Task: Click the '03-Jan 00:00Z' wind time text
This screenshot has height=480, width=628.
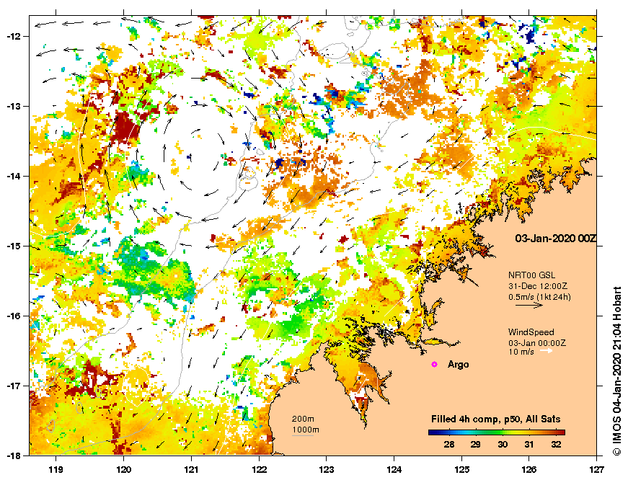Action: [x=537, y=343]
